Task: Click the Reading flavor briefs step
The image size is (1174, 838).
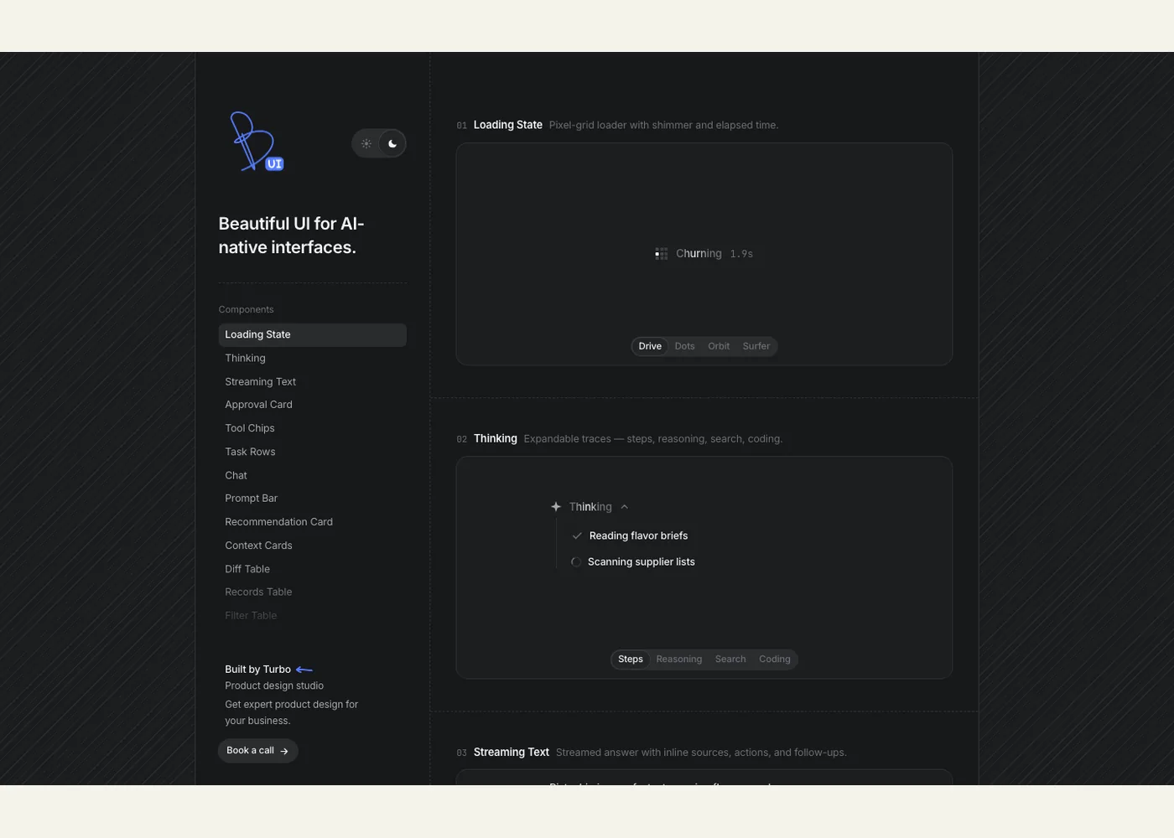Action: 638,536
